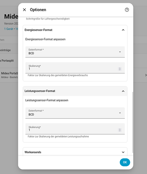Click the Energiesensor-Format section header
This screenshot has height=174, width=147.
(75, 30)
